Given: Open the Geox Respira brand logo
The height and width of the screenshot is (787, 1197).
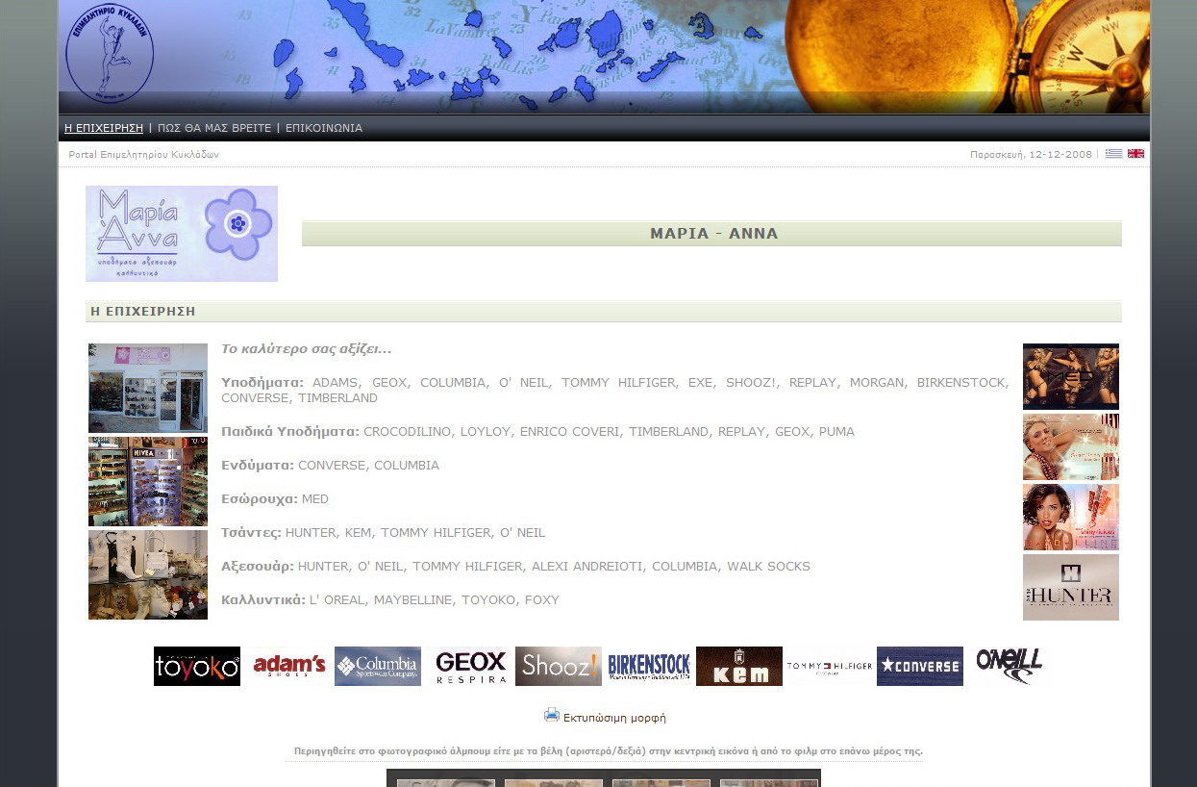Looking at the screenshot, I should (470, 666).
